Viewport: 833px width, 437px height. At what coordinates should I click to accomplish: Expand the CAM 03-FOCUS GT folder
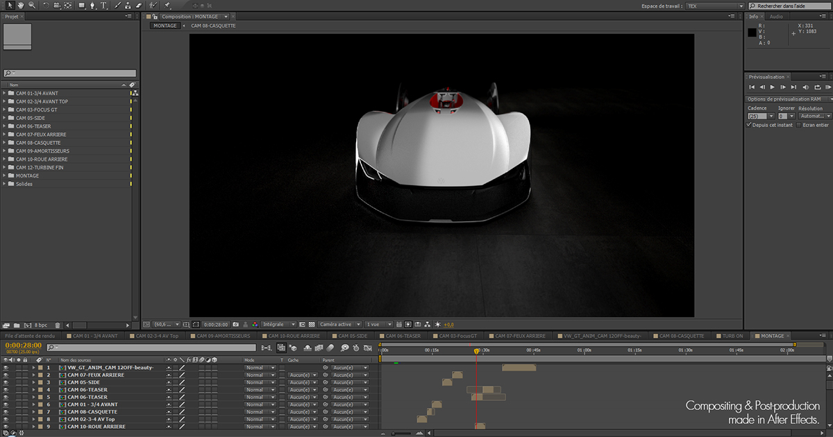(5, 110)
